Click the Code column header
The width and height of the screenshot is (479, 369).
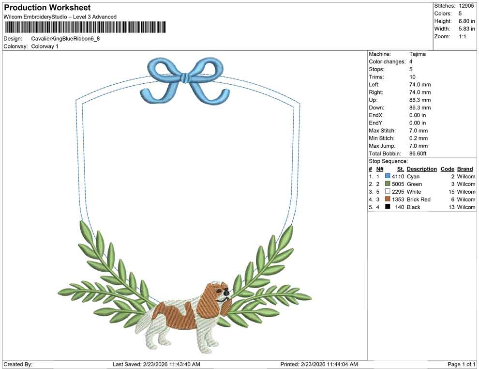point(448,169)
